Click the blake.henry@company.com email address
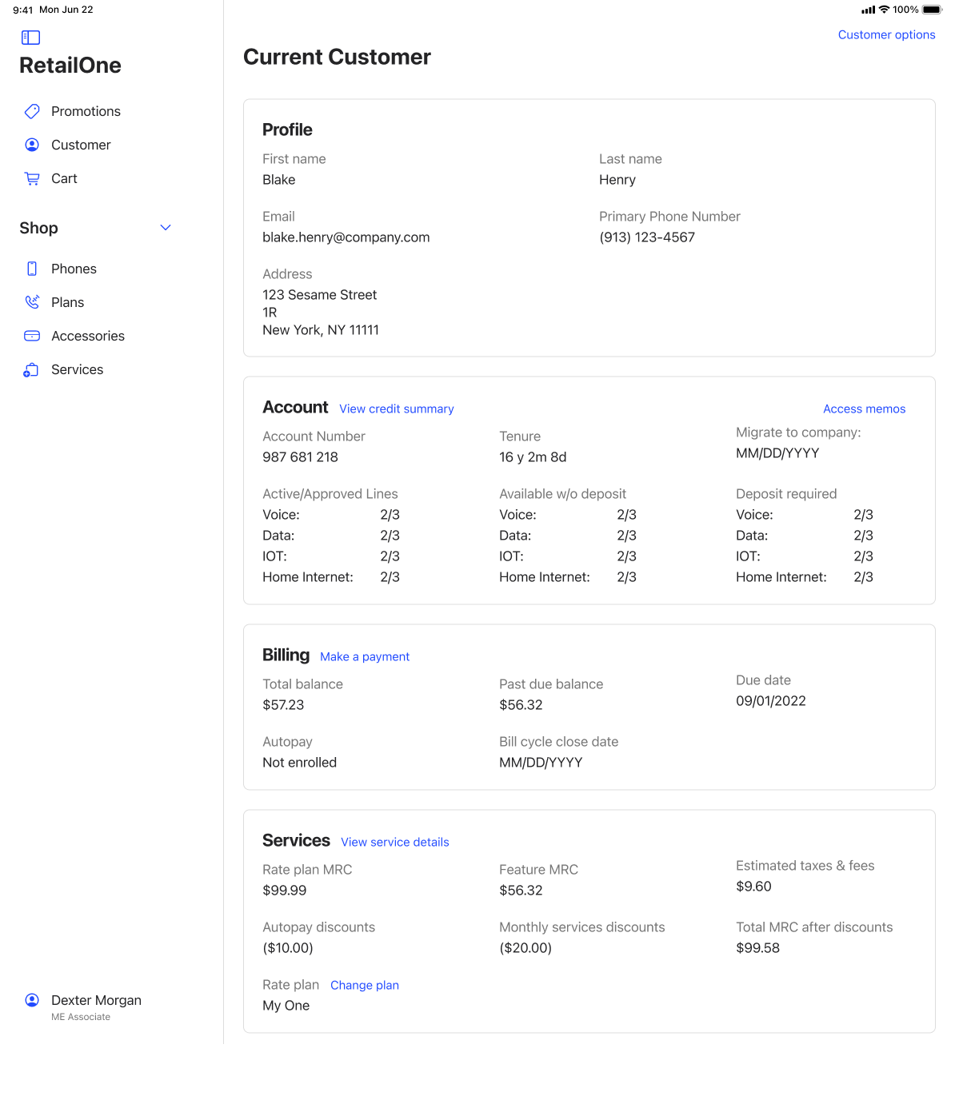The width and height of the screenshot is (955, 1100). point(346,237)
